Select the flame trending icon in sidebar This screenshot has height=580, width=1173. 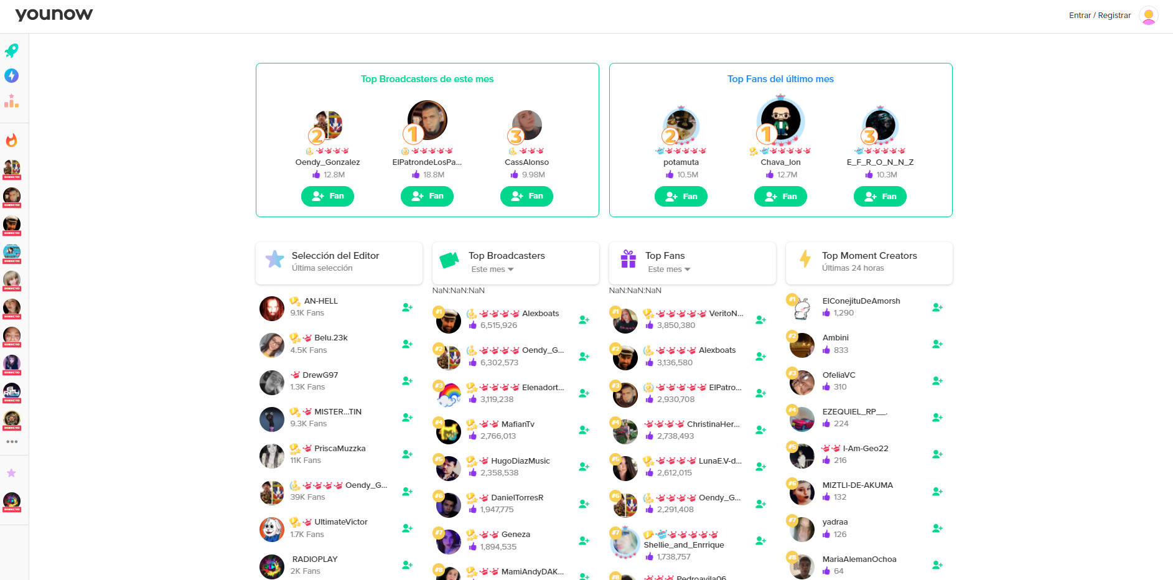click(x=11, y=140)
